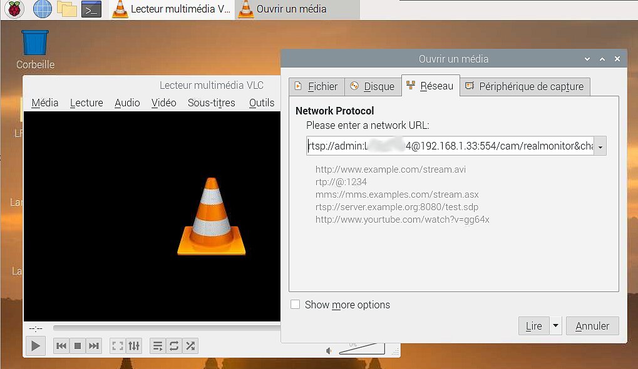The height and width of the screenshot is (369, 638).
Task: Click the example text rtp://@:1234
Action: 341,182
